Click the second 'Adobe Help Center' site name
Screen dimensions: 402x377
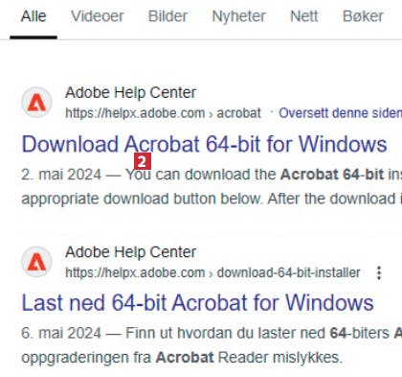click(130, 252)
